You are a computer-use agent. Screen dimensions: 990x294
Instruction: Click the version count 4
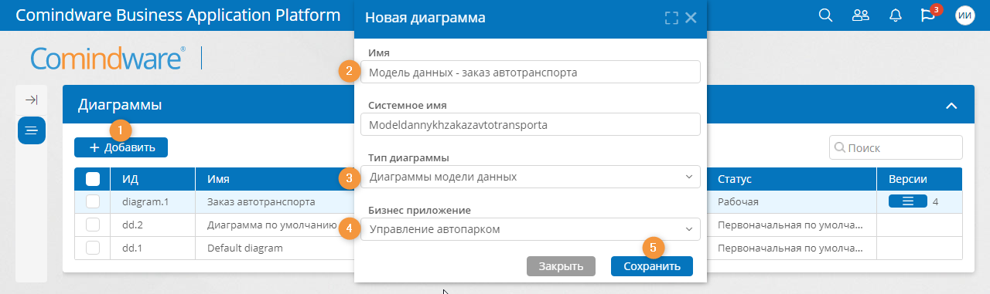coord(936,202)
